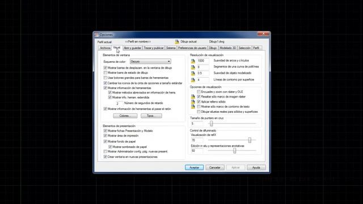
Task: Edit the Edición in situ value field
Action: [x=197, y=151]
